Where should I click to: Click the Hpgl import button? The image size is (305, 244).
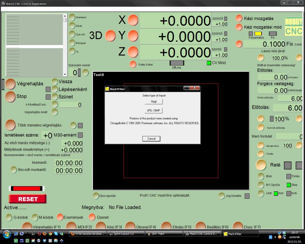(x=154, y=101)
